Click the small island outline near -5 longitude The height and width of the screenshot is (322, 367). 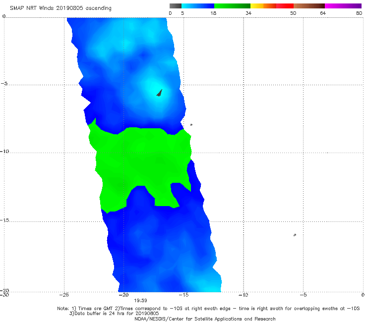click(x=295, y=235)
